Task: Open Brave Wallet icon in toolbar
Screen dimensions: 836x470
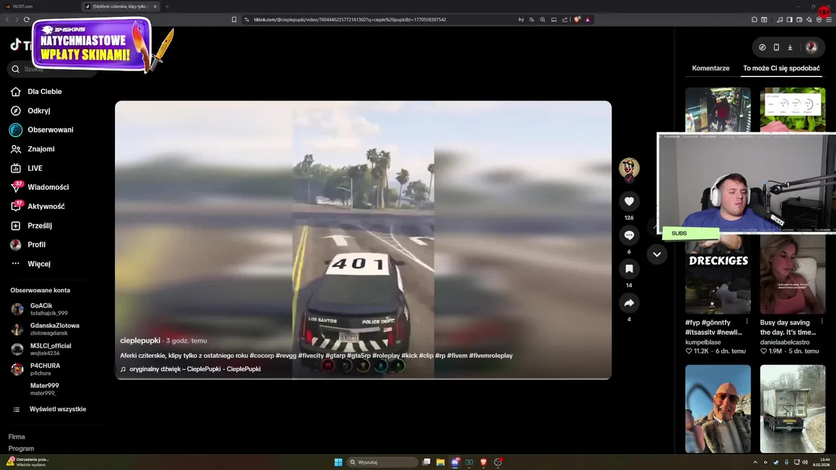Action: tap(799, 20)
